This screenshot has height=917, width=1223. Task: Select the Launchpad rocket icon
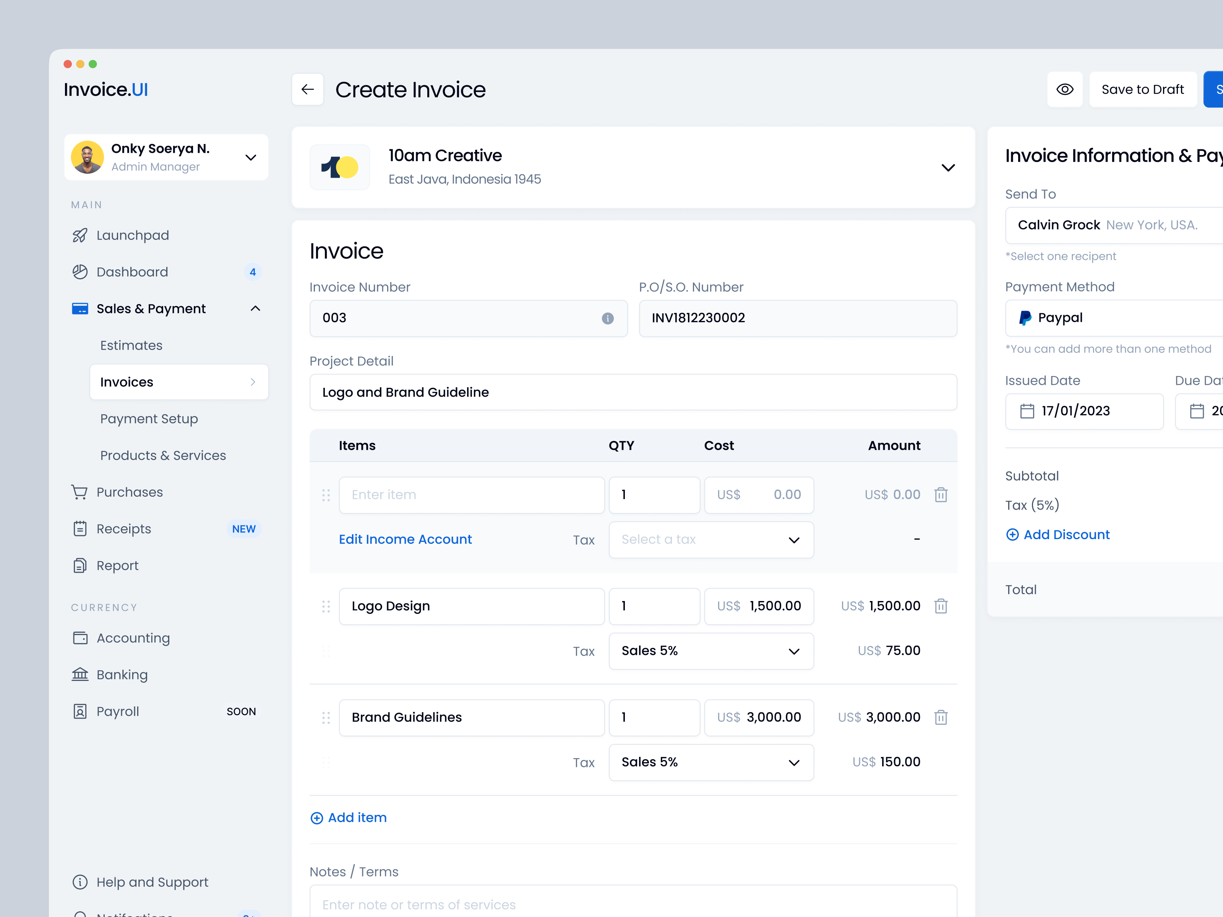(80, 235)
